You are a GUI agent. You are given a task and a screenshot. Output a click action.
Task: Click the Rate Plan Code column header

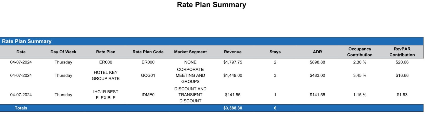pos(148,52)
